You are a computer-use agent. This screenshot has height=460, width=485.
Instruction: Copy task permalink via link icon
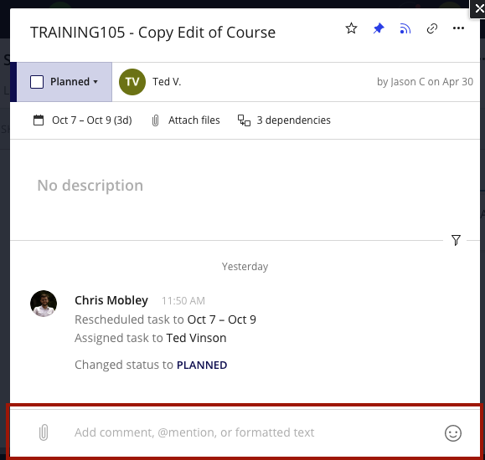[431, 28]
